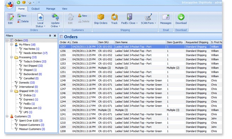The height and width of the screenshot is (139, 232).
Task: Sort by Item Name column header
Action: tap(140, 42)
